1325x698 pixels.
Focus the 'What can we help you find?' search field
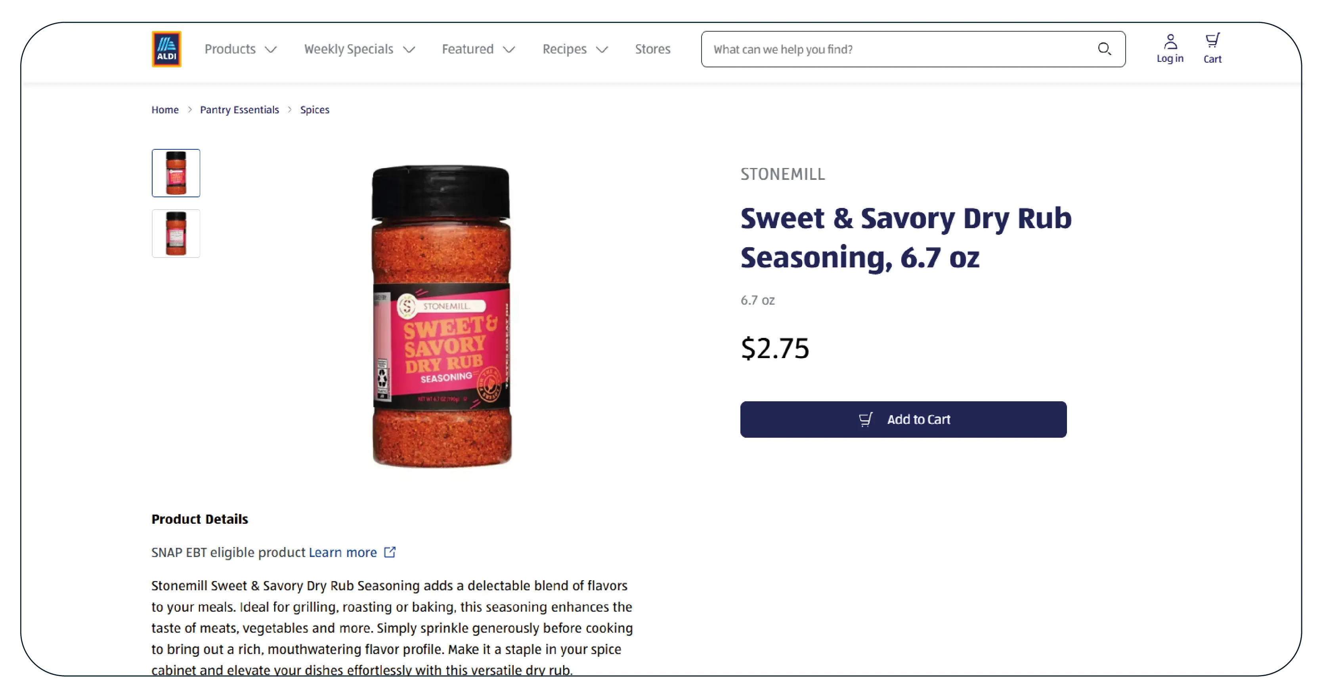pos(900,50)
